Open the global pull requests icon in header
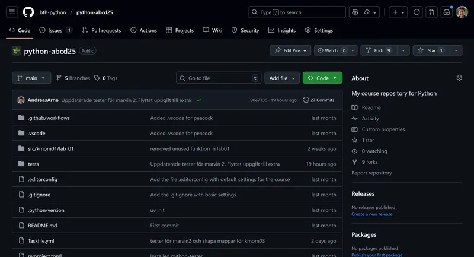Viewport: 474px width, 257px height. pyautogui.click(x=431, y=12)
